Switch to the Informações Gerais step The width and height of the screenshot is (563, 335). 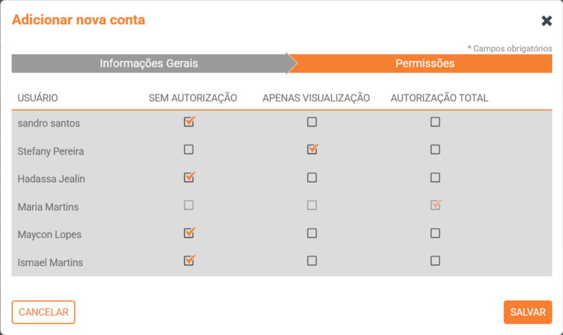point(149,64)
